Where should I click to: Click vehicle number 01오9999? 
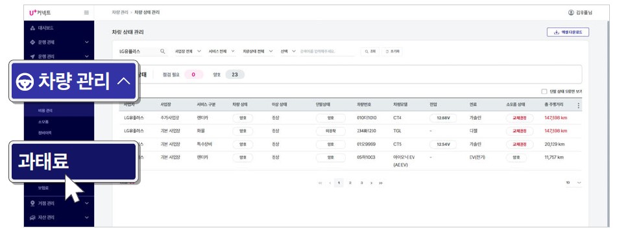click(x=367, y=144)
